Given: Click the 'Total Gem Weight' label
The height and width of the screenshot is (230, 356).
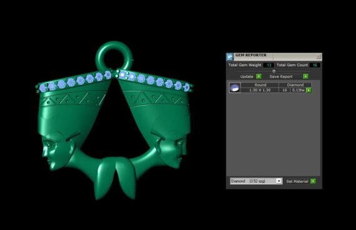Looking at the screenshot, I should pyautogui.click(x=245, y=65).
